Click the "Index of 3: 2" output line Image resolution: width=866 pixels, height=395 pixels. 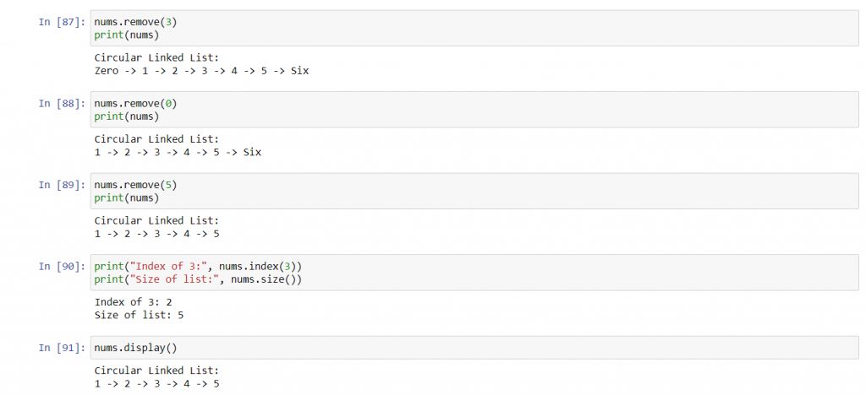coord(134,302)
